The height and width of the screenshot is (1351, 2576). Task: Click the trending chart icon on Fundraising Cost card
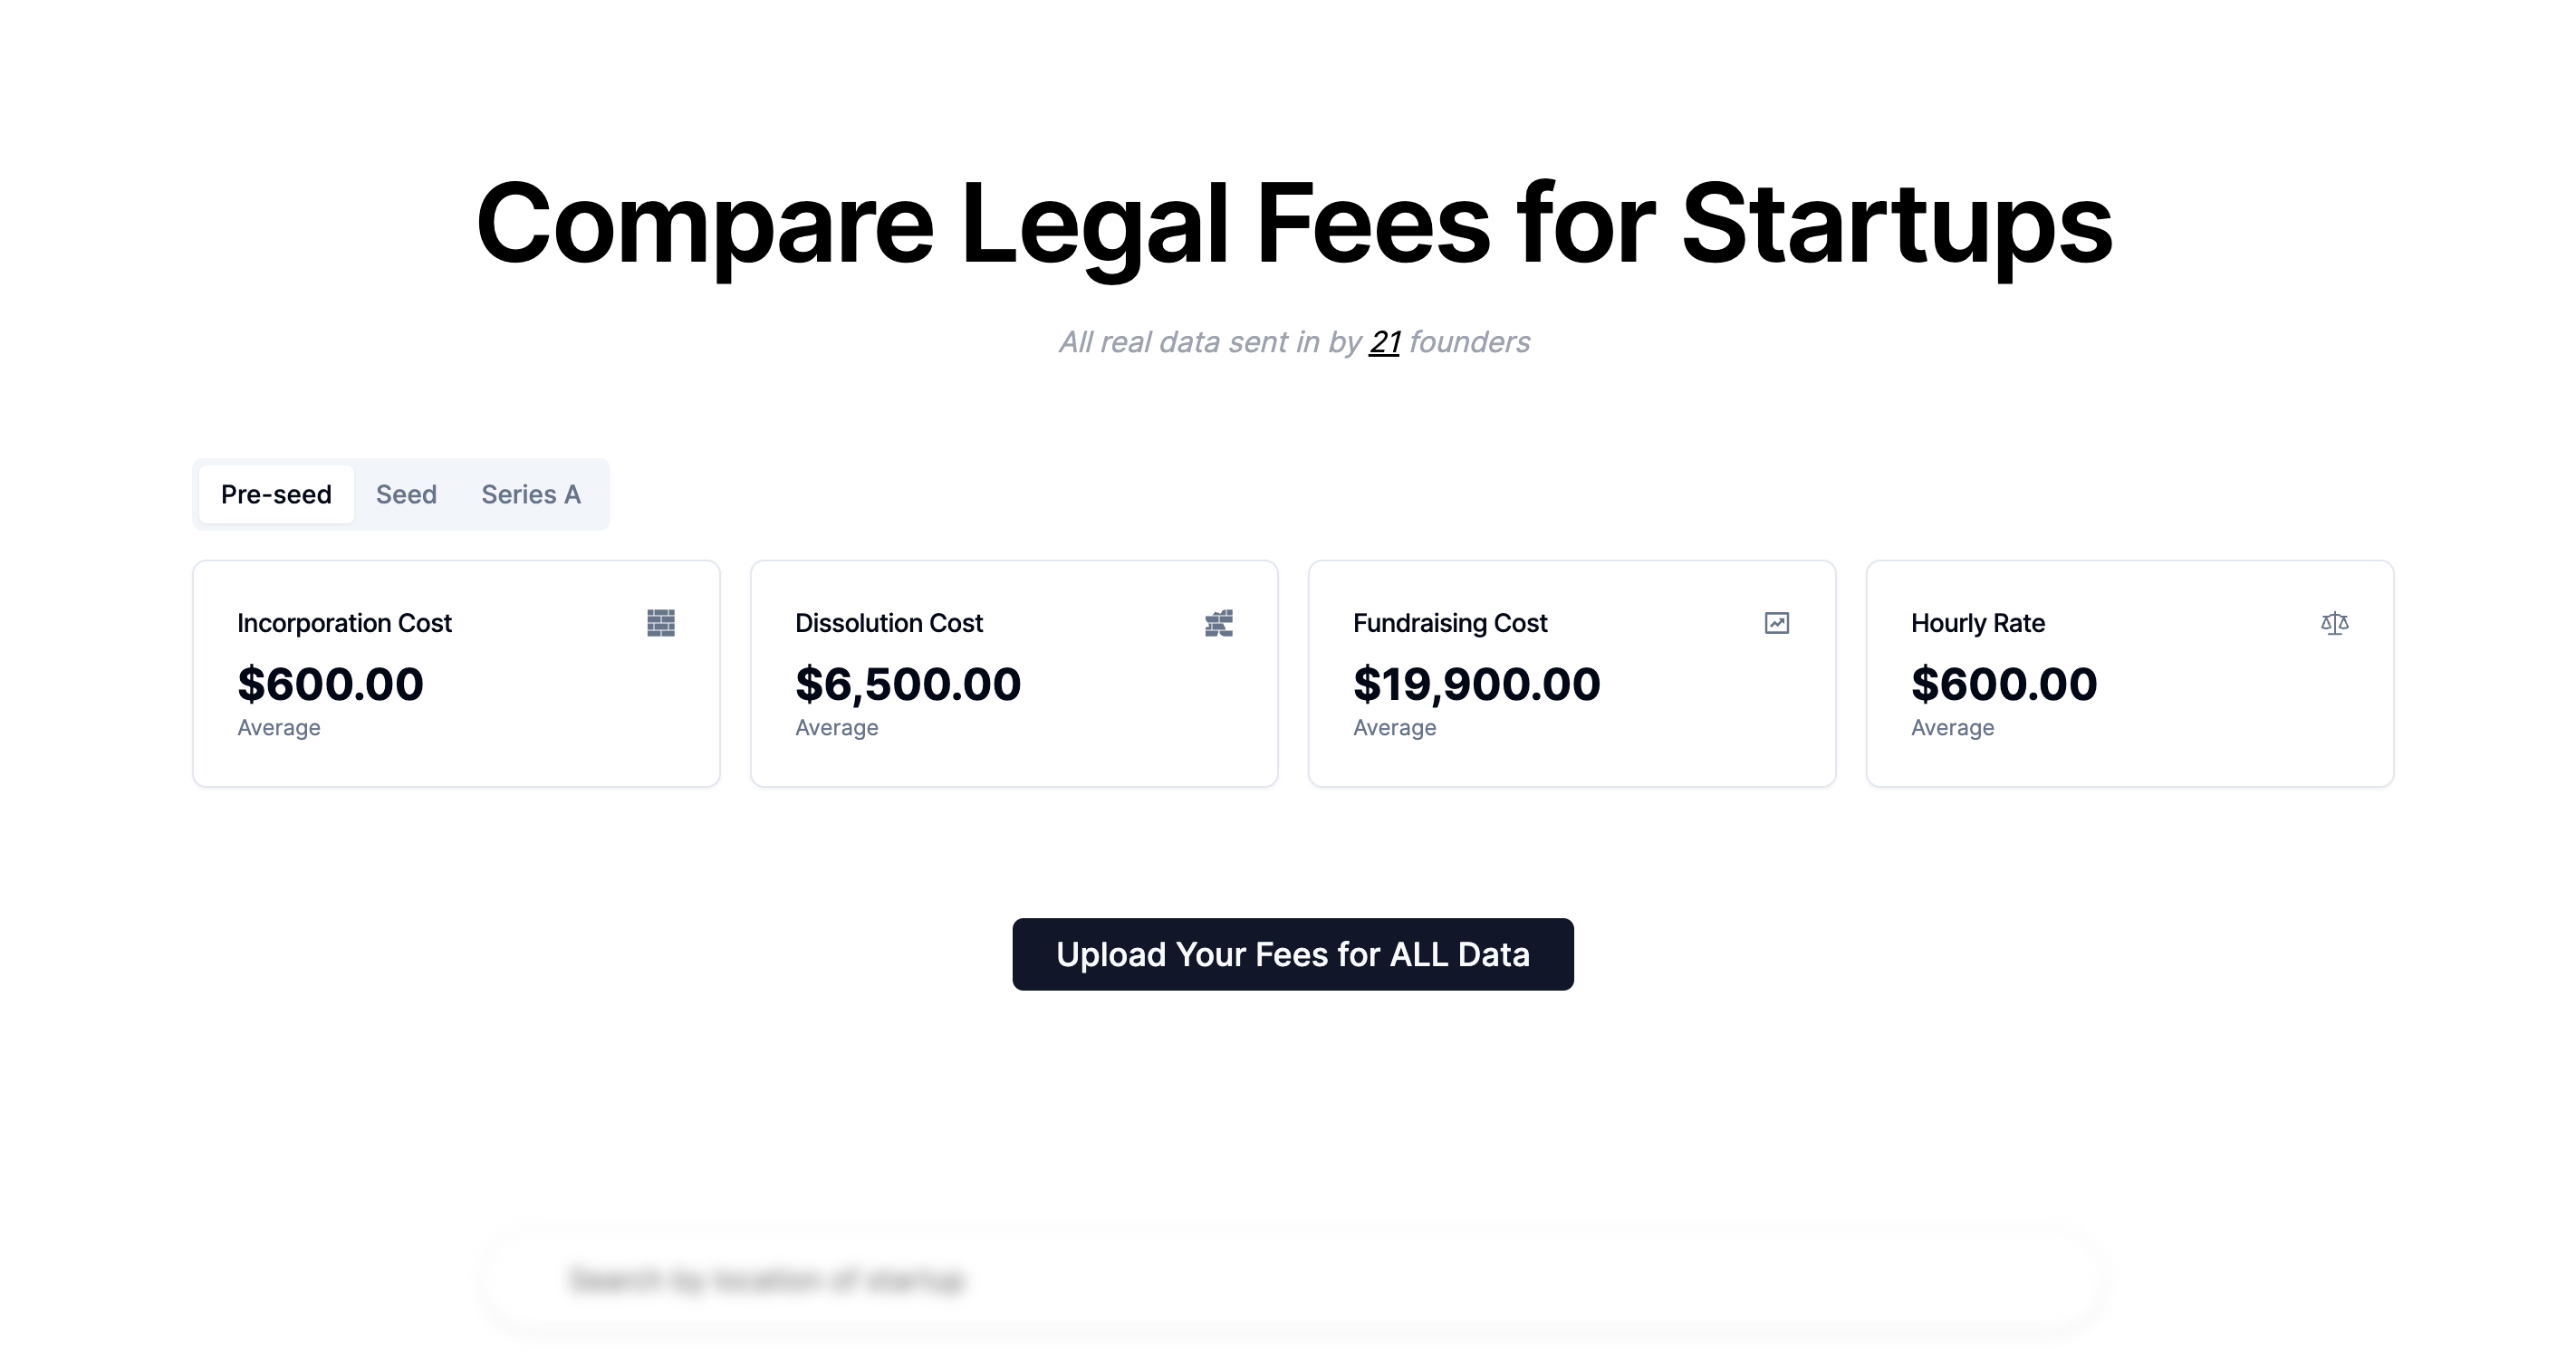click(x=1776, y=623)
